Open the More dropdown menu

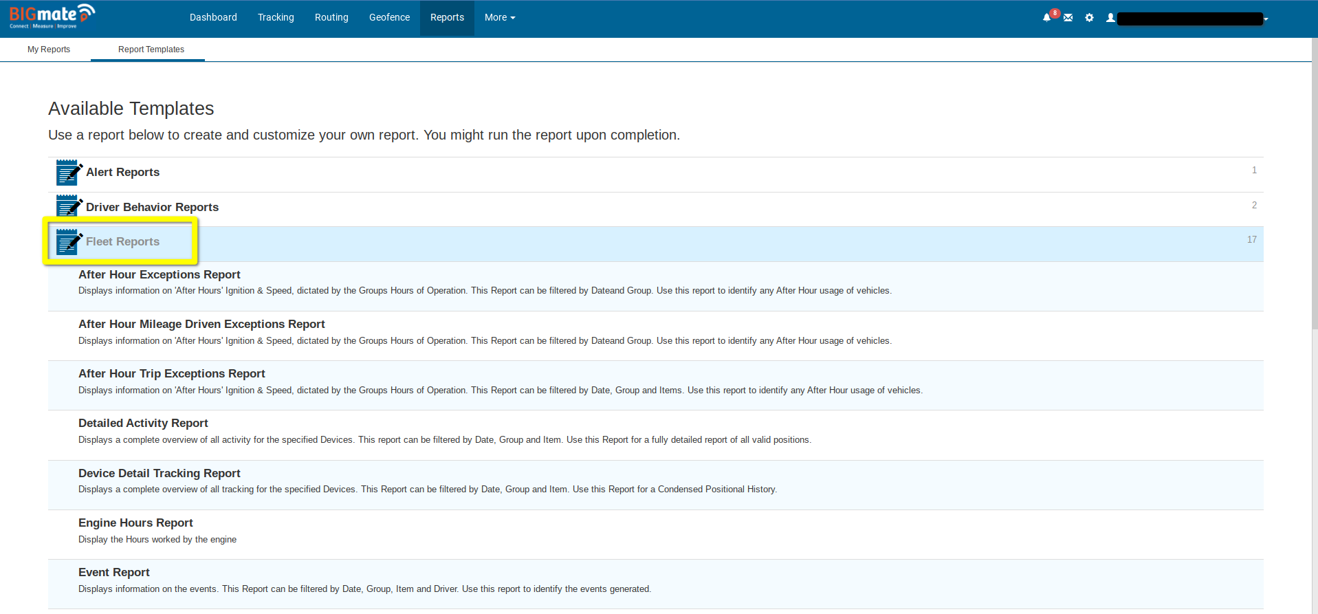500,18
